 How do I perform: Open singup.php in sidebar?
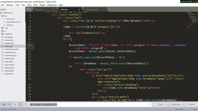pyautogui.click(x=9, y=68)
